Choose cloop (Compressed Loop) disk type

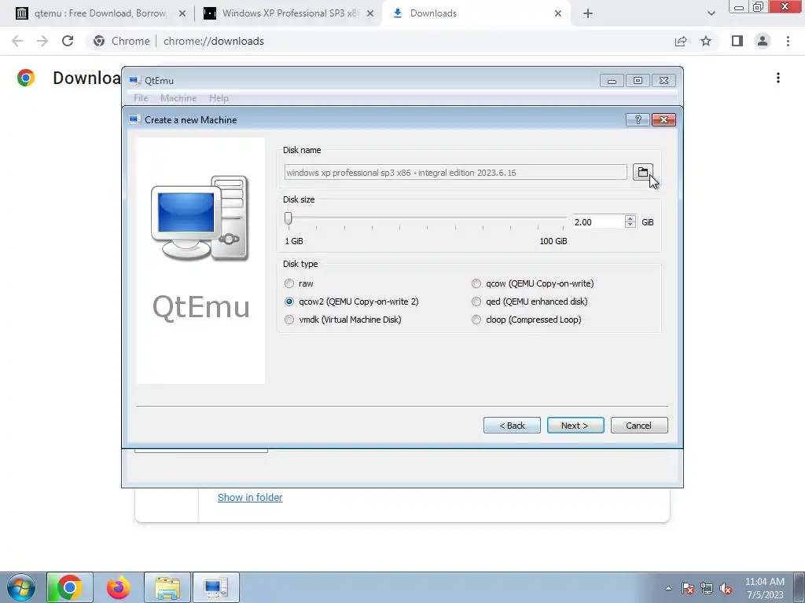click(526, 320)
